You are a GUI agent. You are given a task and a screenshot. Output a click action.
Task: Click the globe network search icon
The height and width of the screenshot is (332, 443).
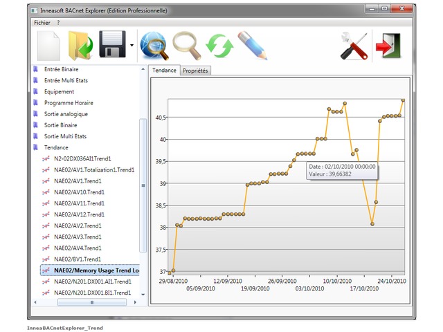coord(153,46)
